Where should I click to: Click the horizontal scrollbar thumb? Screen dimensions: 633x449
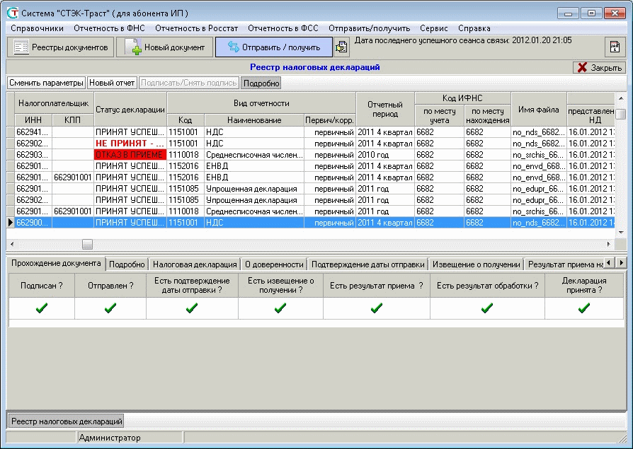click(87, 244)
